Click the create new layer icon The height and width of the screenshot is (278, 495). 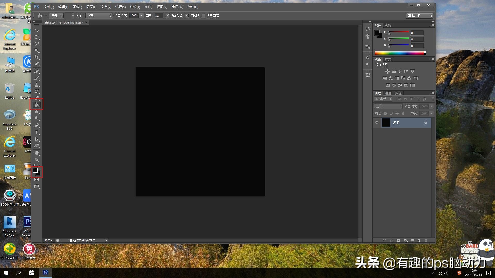419,240
